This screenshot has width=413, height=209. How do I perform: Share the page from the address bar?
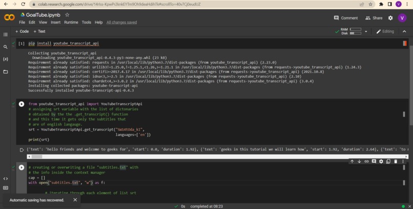click(x=362, y=4)
